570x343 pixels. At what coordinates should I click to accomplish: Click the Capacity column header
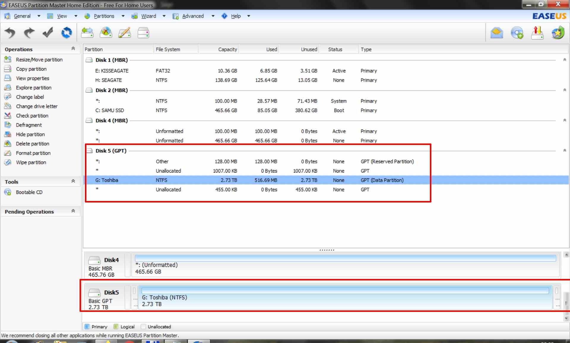tap(218, 49)
